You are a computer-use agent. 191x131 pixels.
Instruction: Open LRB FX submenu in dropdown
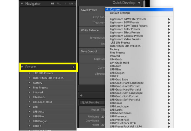click(x=139, y=76)
